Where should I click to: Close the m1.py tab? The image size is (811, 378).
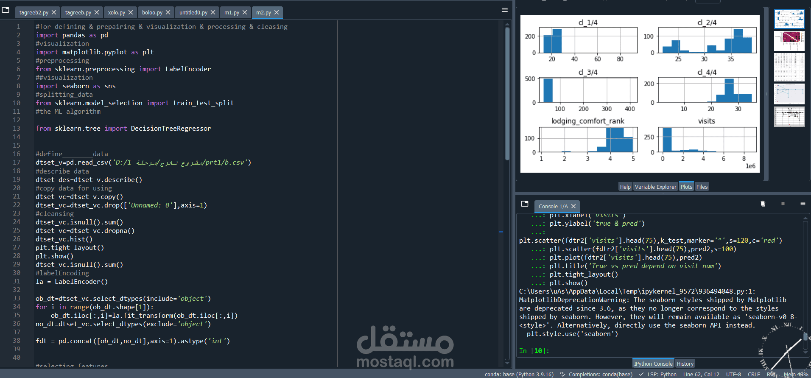[245, 12]
